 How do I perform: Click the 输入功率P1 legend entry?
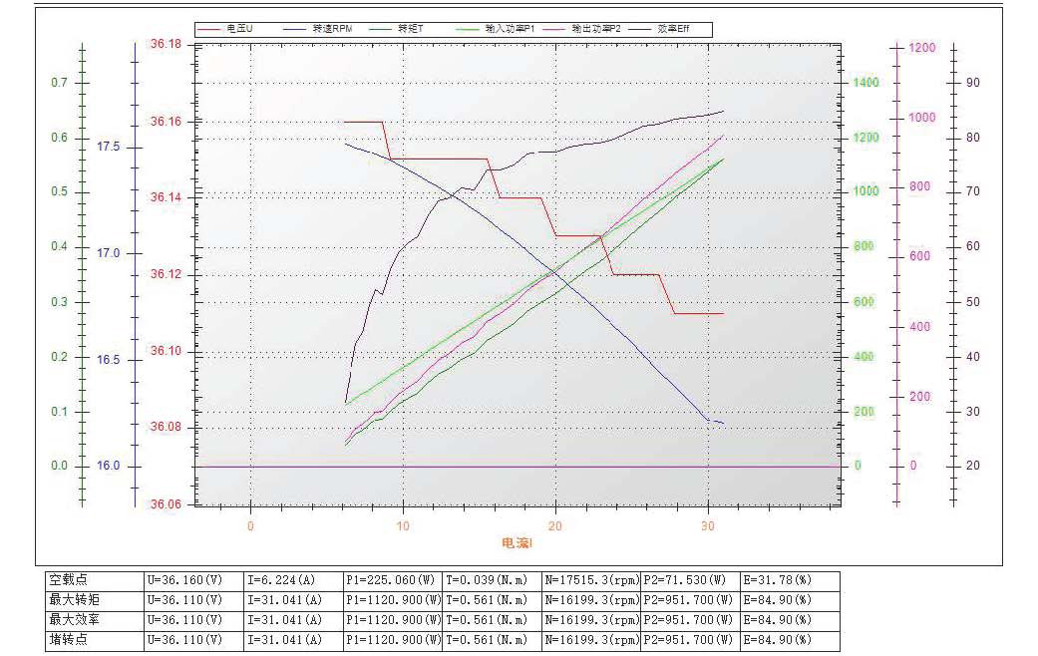pos(511,30)
